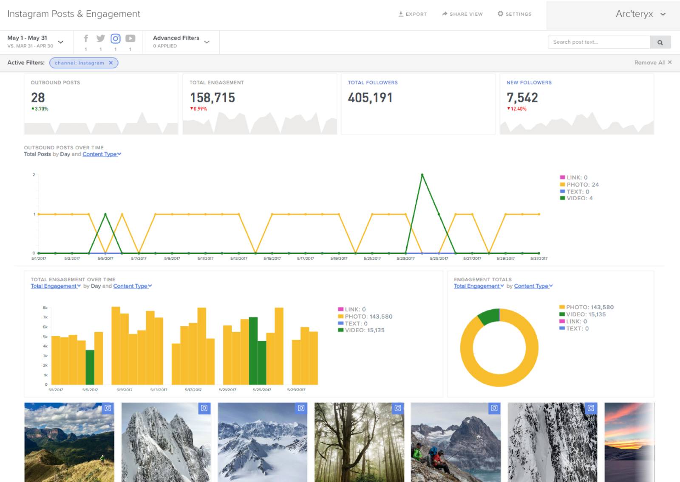The width and height of the screenshot is (680, 482).
Task: Open the hikers resting on rocks thumbnail
Action: point(456,442)
